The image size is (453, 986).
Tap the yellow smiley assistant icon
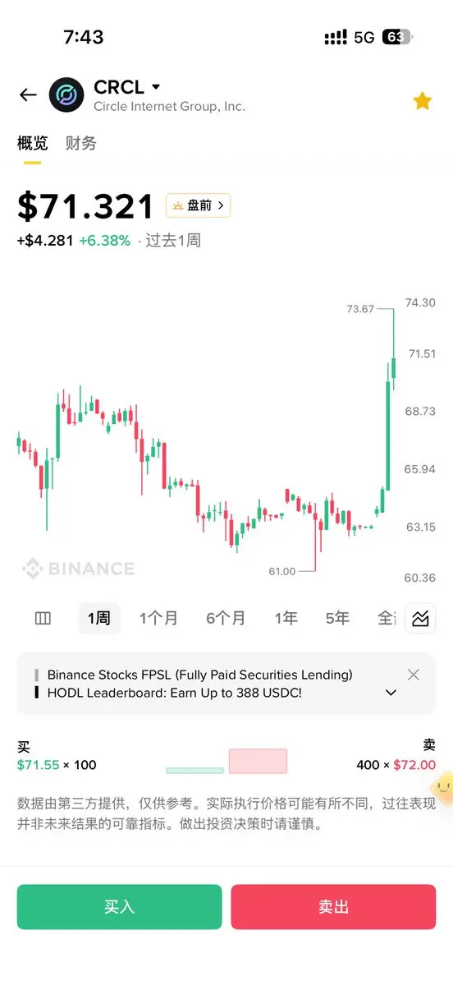tap(442, 786)
